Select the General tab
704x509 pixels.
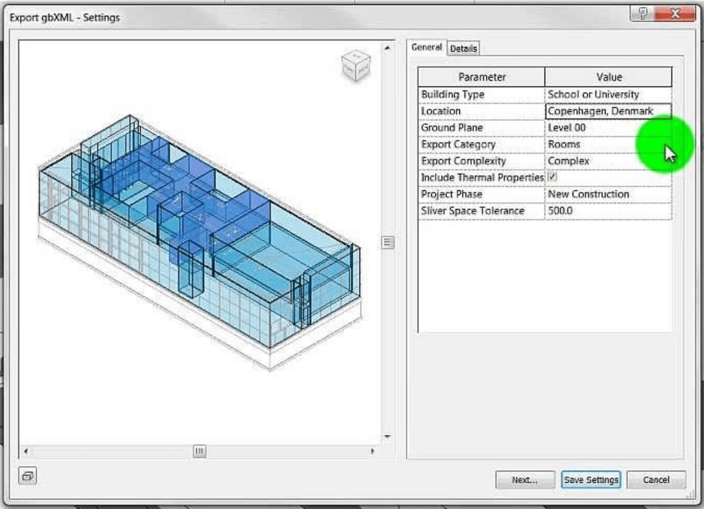[427, 47]
